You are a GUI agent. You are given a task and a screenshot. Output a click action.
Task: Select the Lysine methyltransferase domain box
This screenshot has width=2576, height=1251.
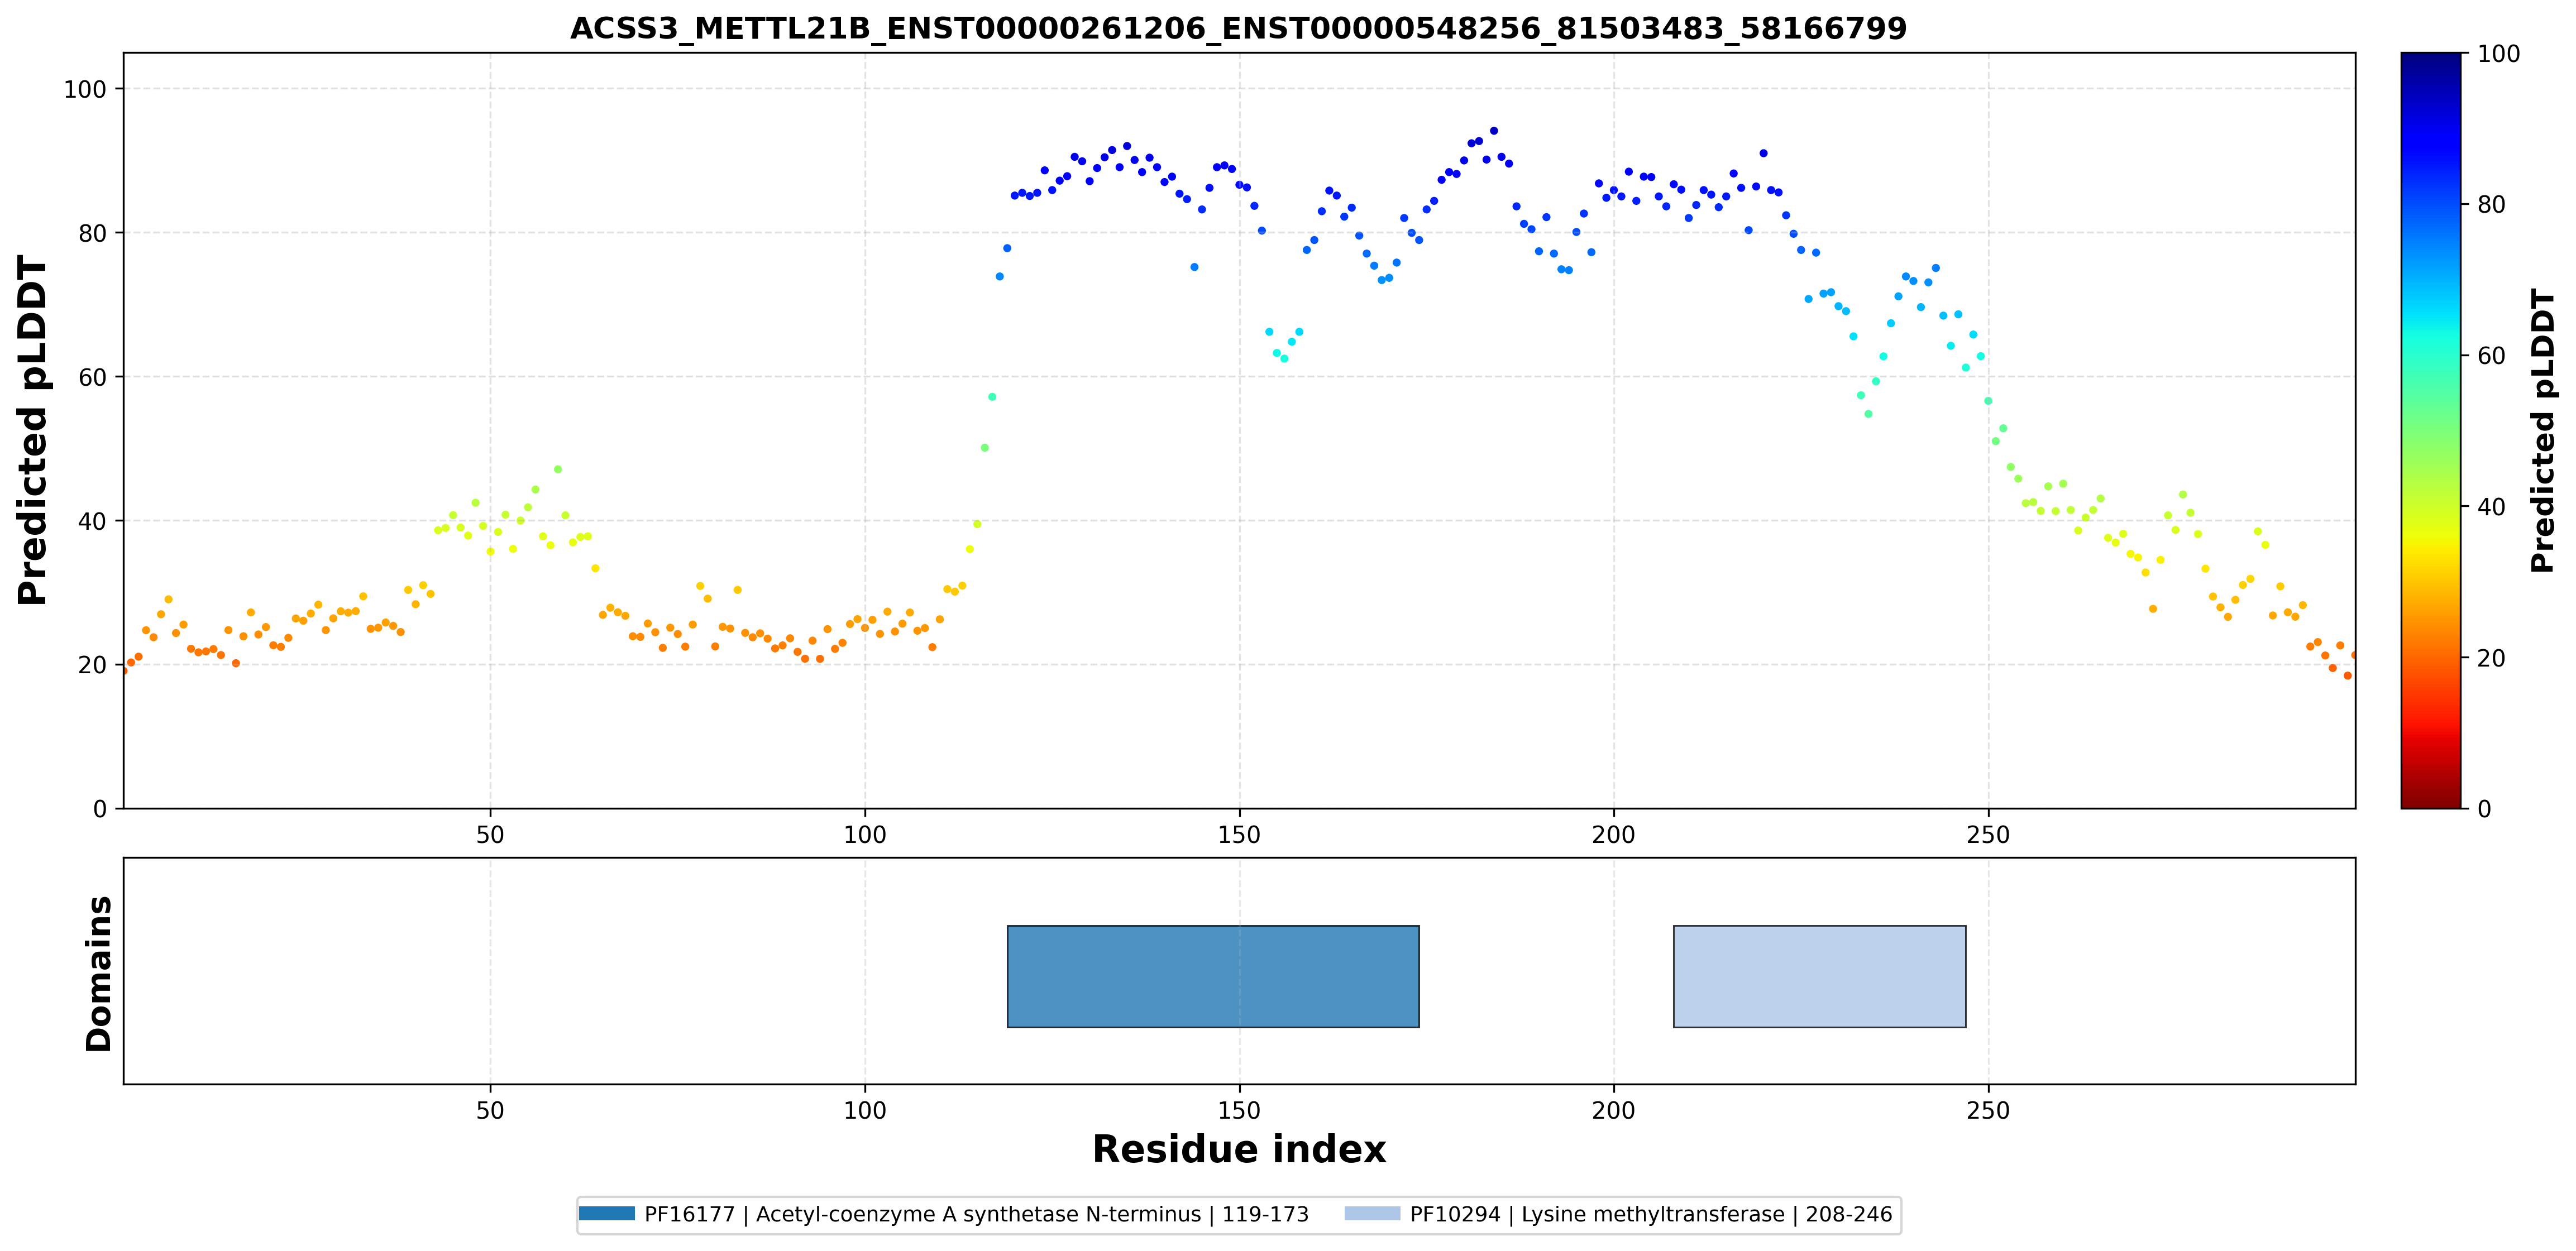1820,976
